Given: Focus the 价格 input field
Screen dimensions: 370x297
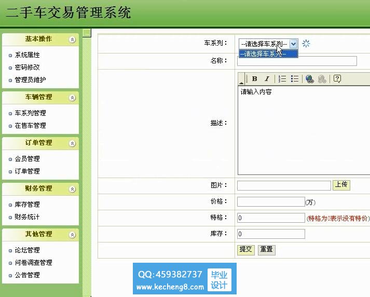Looking at the screenshot, I should point(271,202).
